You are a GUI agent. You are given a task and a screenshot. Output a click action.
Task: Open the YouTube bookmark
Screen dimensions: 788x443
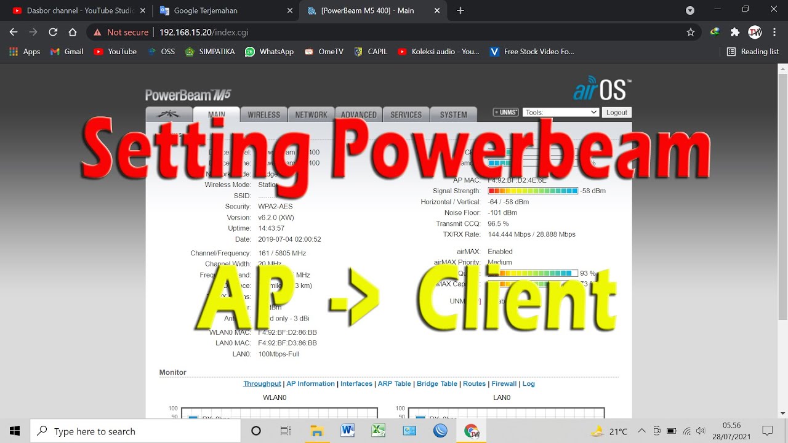coord(115,52)
